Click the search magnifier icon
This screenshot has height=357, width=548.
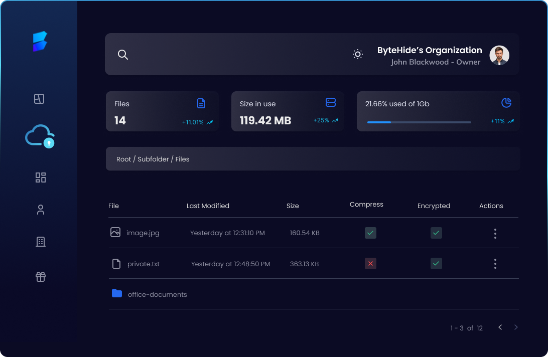pyautogui.click(x=123, y=55)
